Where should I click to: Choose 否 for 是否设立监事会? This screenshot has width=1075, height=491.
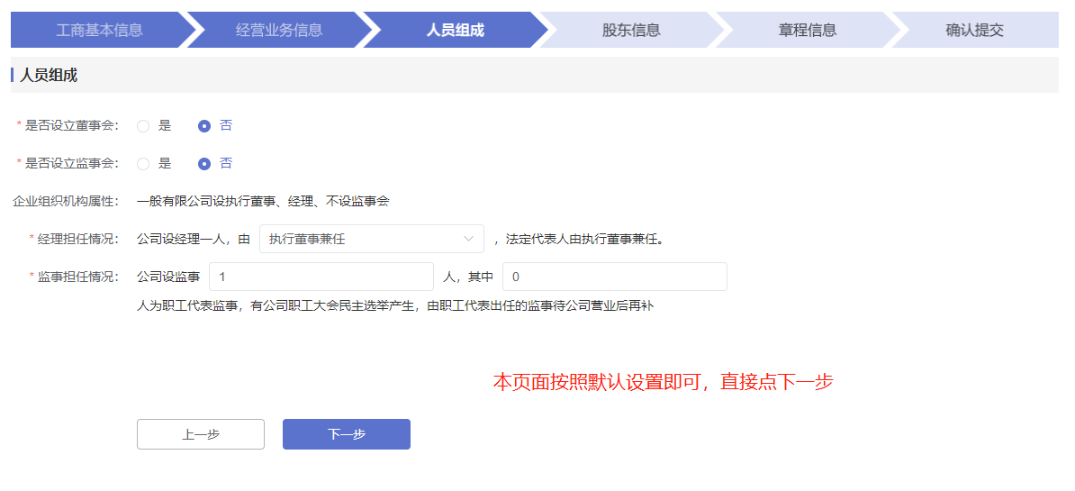pyautogui.click(x=204, y=164)
